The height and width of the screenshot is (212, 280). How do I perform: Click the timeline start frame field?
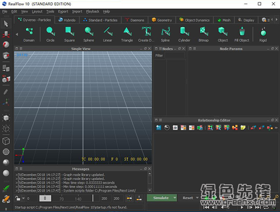click(32, 198)
